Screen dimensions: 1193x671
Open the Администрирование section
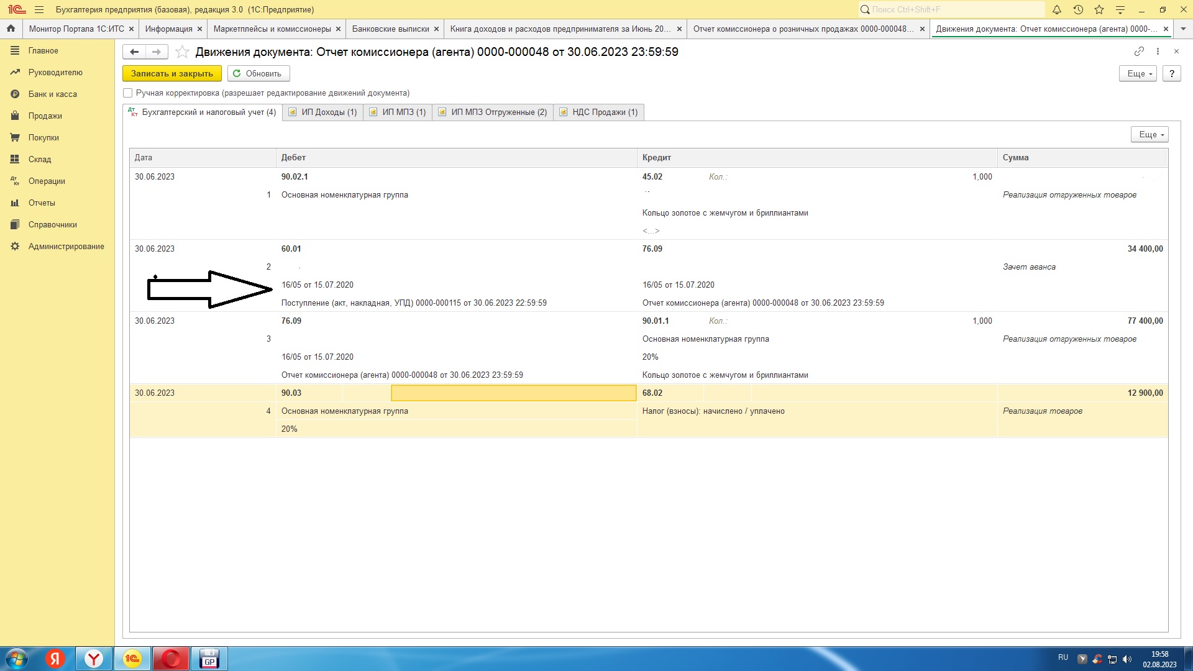(66, 247)
